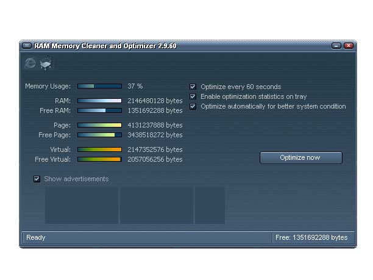Click the Free Page: label
This screenshot has height=280, width=373.
point(54,135)
